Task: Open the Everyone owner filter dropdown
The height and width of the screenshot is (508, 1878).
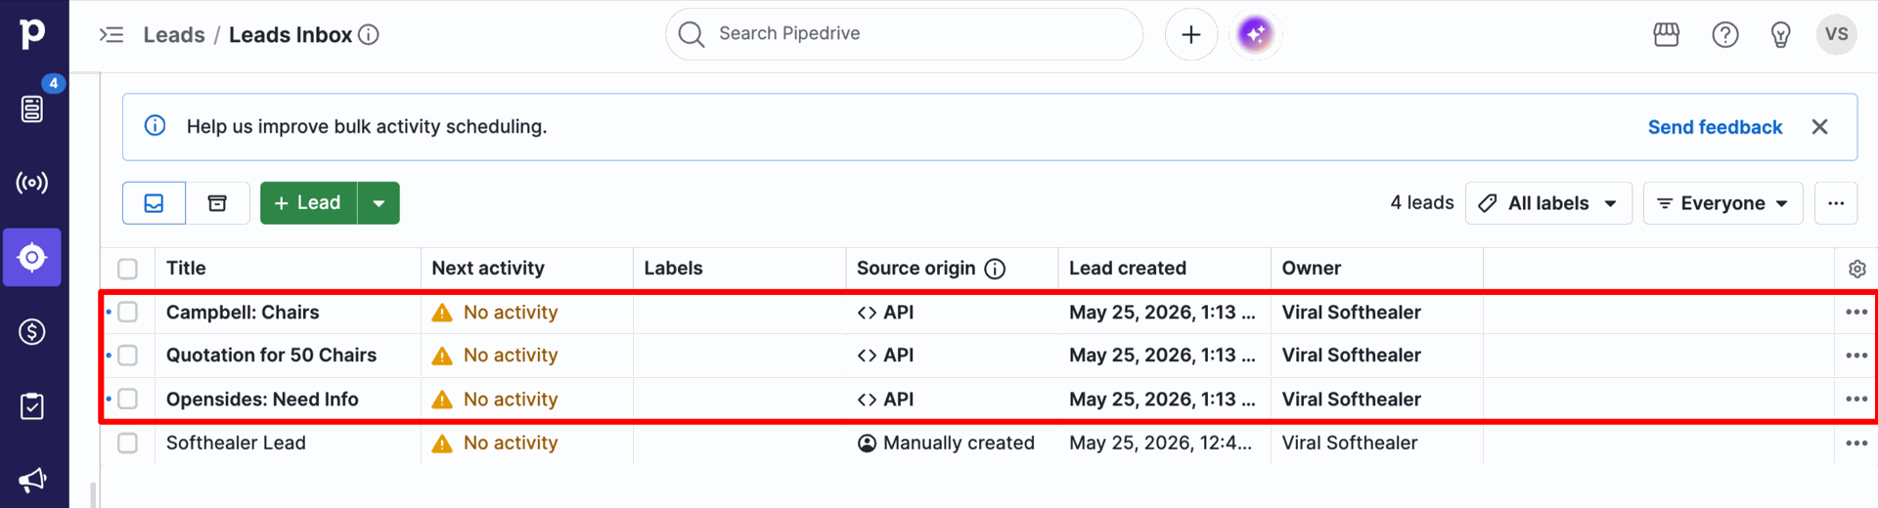Action: [x=1722, y=203]
